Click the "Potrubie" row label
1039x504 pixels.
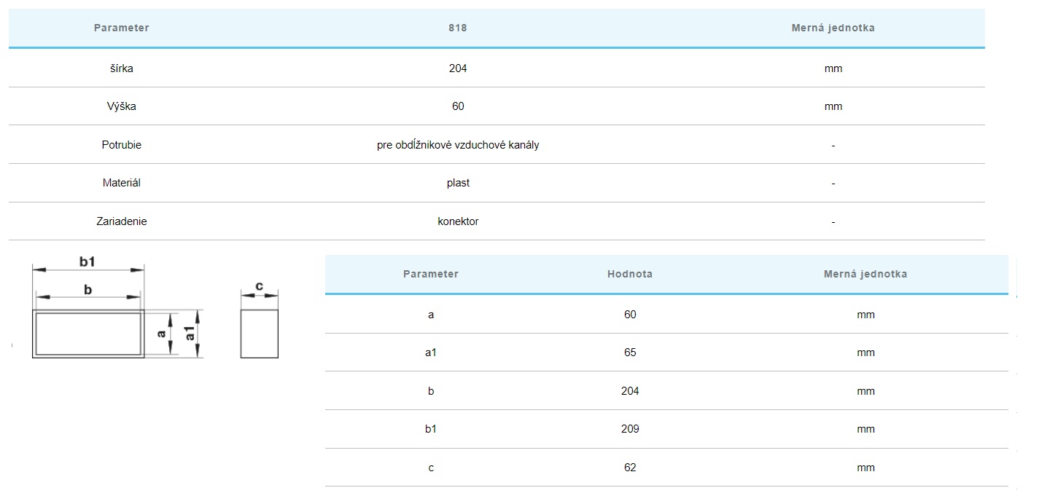tap(121, 145)
